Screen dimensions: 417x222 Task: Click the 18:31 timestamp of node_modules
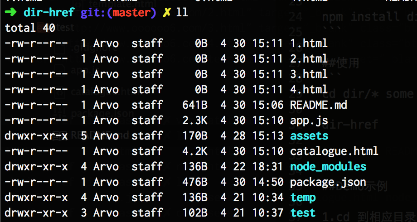tap(268, 166)
